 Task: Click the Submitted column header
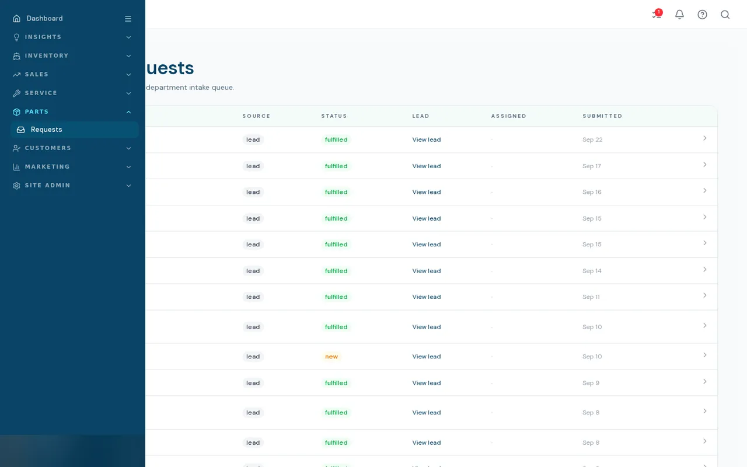tap(602, 116)
